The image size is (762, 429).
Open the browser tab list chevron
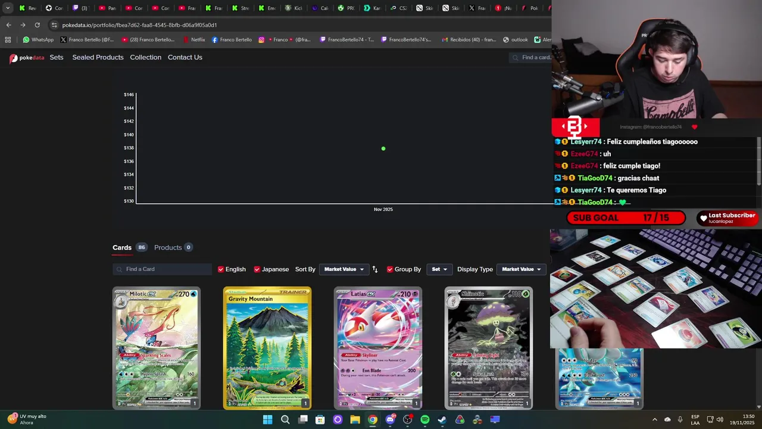[x=7, y=8]
